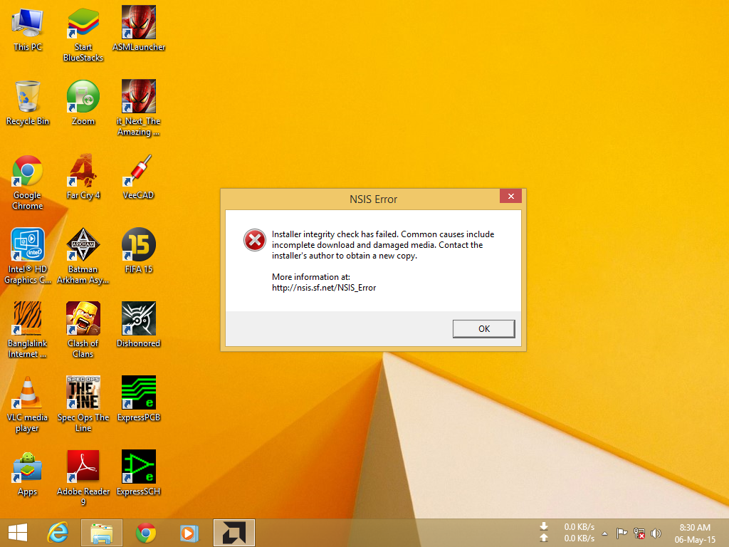This screenshot has width=729, height=547.
Task: Select VLC media player icon
Action: click(x=28, y=404)
